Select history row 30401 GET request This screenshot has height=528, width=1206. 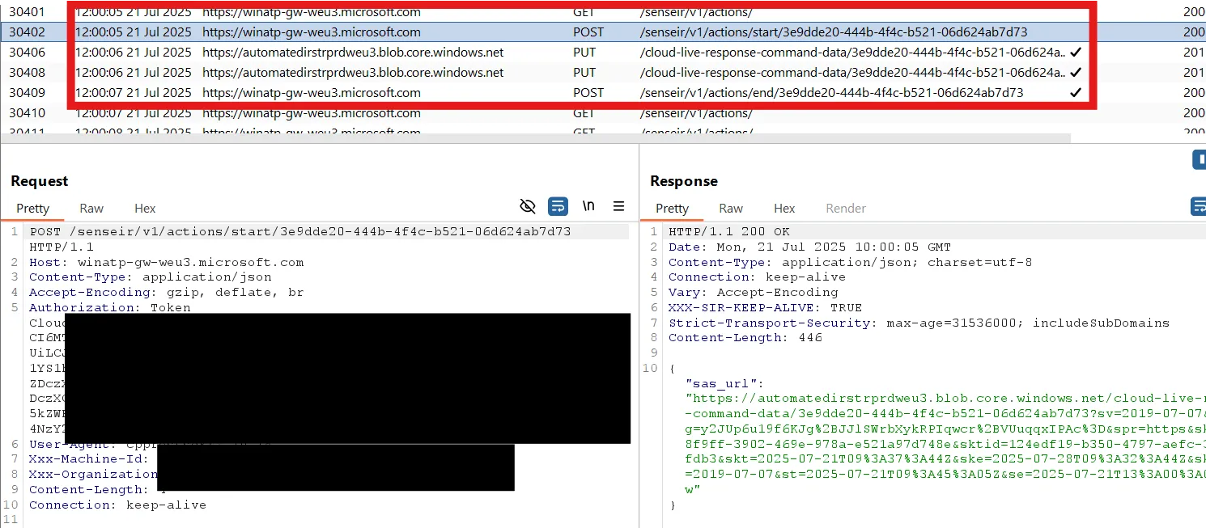405,12
